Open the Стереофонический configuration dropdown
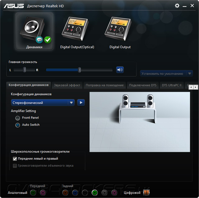 tap(43, 103)
